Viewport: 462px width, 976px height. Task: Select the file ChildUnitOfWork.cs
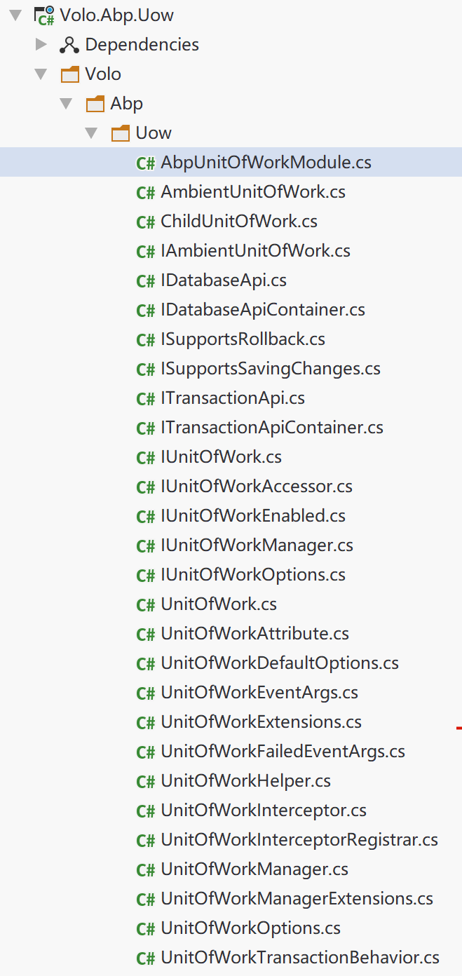point(239,222)
